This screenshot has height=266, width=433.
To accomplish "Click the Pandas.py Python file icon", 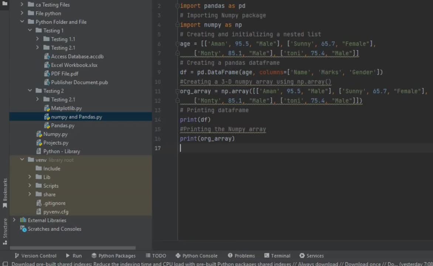I will pyautogui.click(x=47, y=125).
